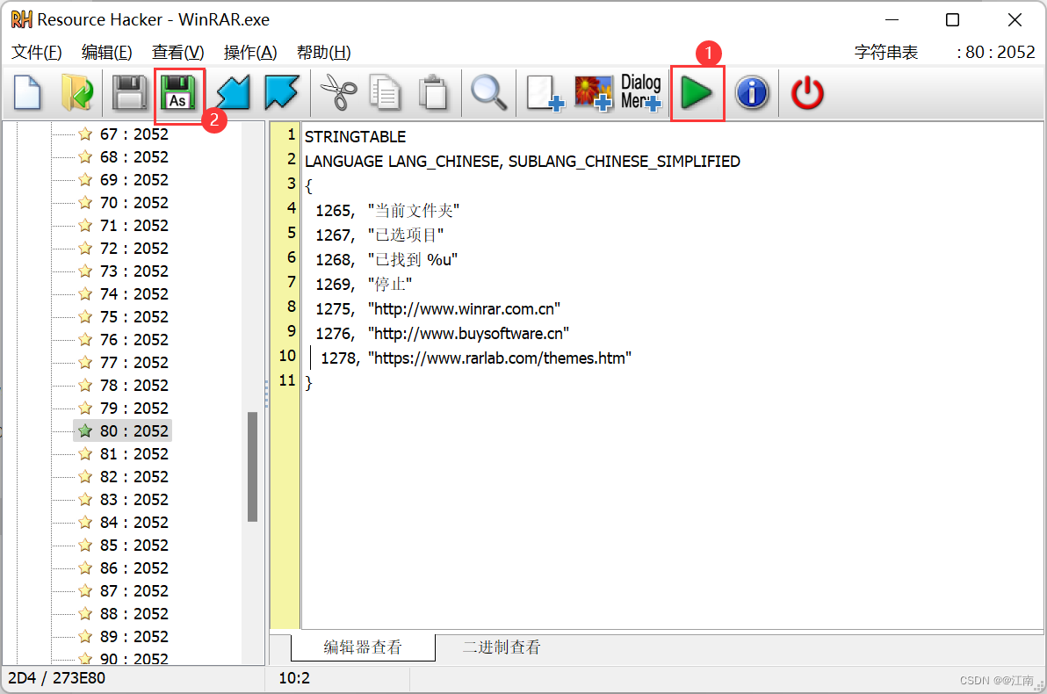Viewport: 1047px width, 694px height.
Task: Save the file under a new name
Action: (x=179, y=94)
